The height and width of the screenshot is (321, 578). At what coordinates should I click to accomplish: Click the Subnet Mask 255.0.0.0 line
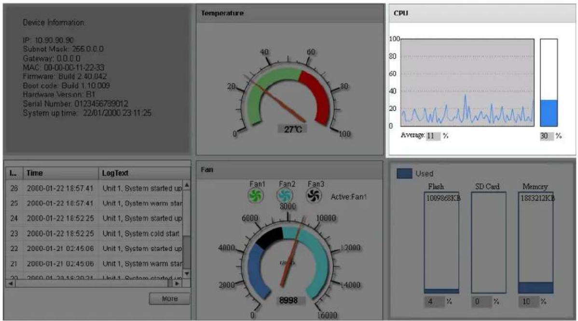point(63,49)
